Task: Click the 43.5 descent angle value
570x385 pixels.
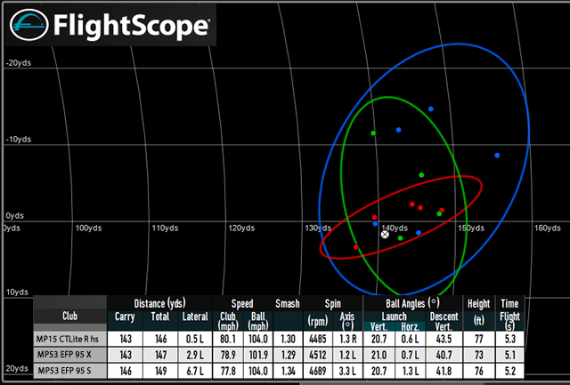Action: pos(444,339)
